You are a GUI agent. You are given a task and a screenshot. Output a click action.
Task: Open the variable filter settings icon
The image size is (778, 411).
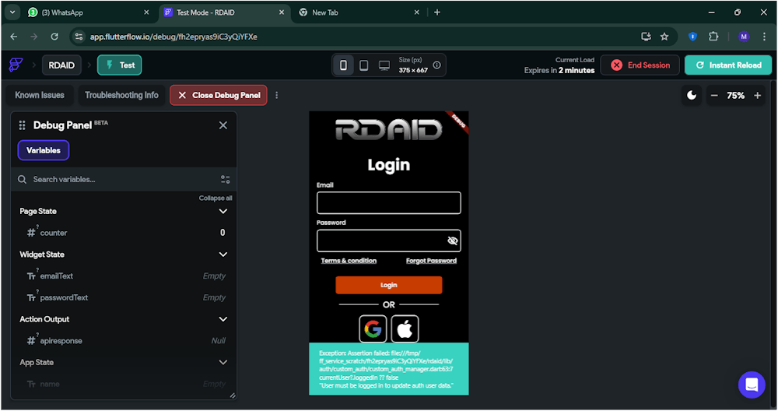(226, 179)
